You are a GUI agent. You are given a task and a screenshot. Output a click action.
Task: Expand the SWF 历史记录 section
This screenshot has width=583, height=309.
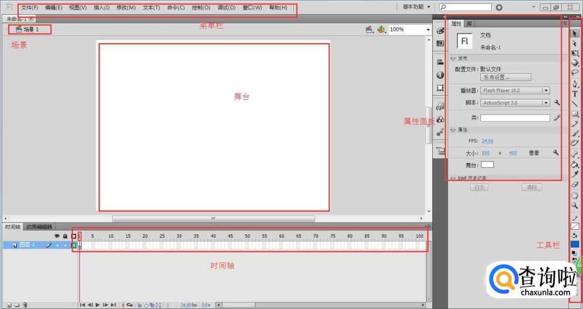(453, 178)
